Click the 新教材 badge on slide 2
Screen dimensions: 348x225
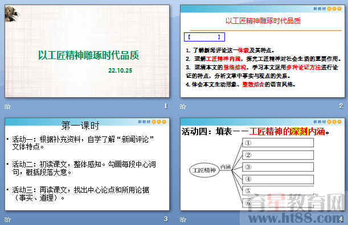pos(327,9)
